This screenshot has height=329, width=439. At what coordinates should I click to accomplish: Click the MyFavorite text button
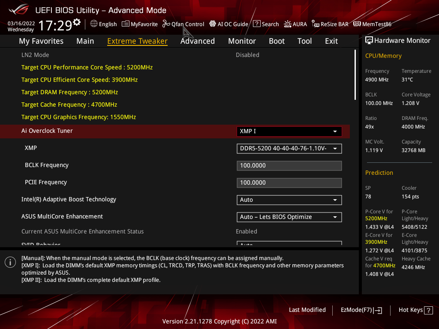click(144, 24)
